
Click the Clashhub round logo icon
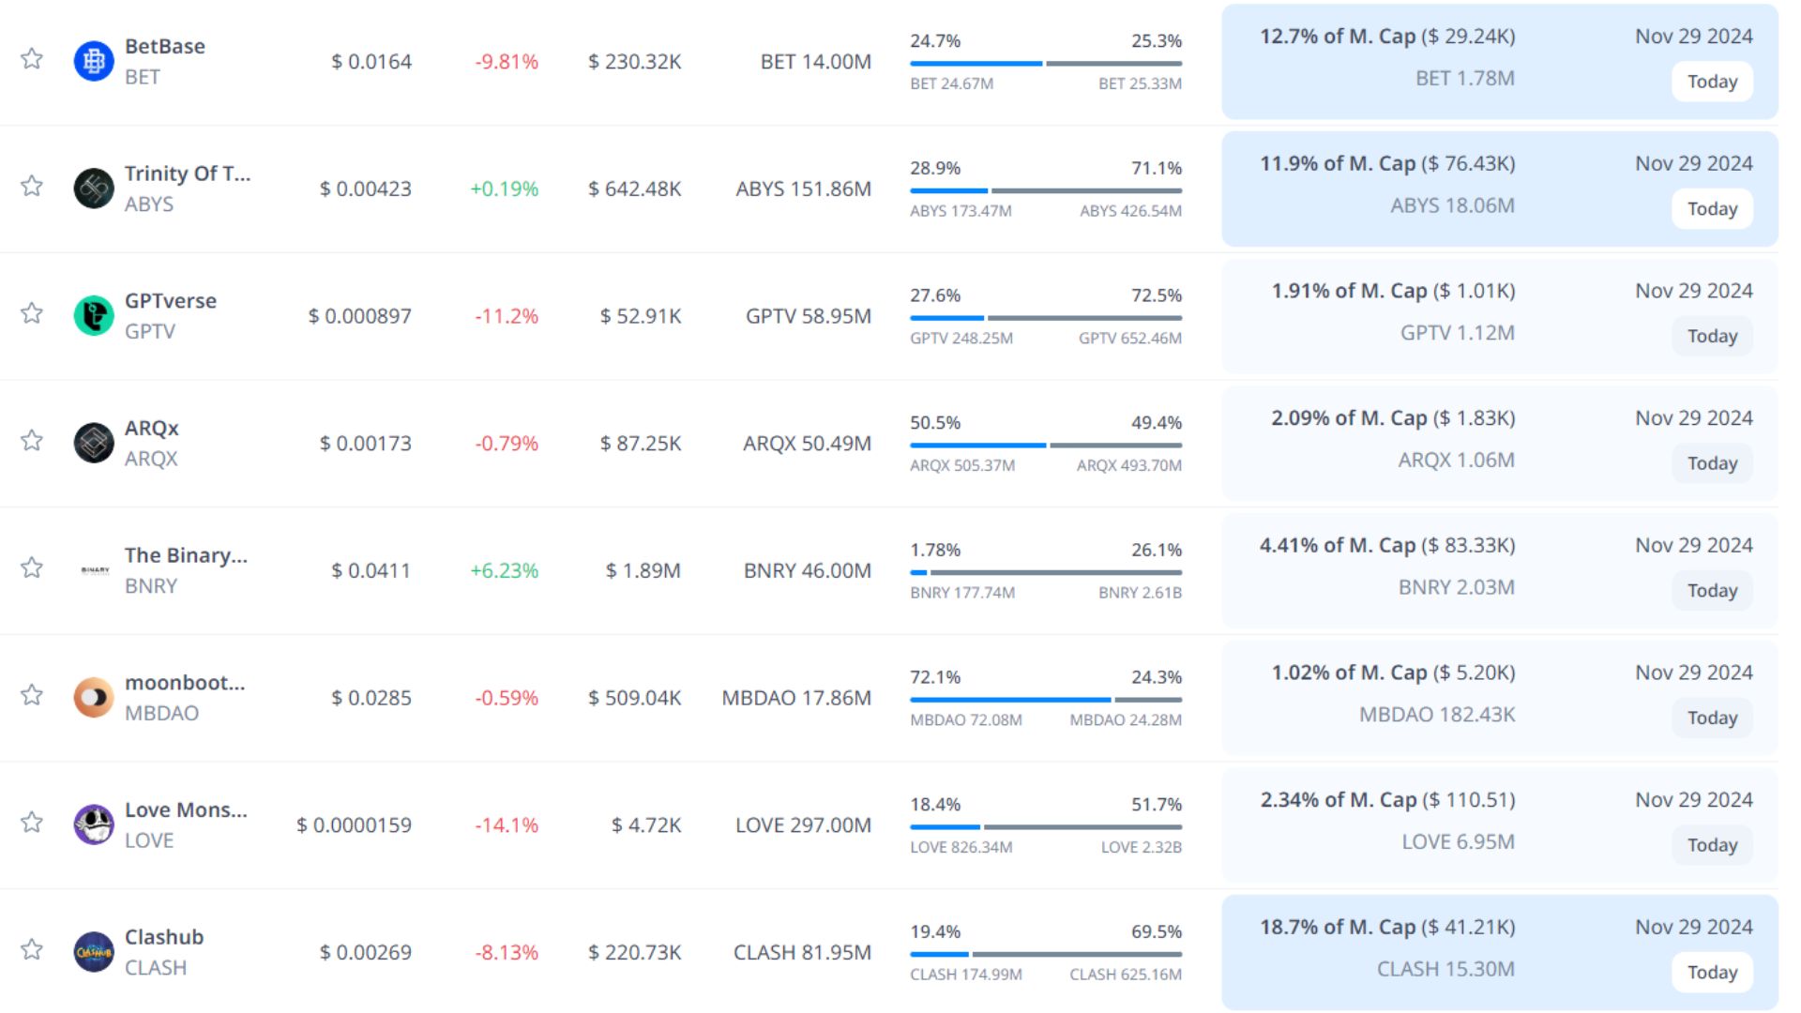(x=94, y=952)
